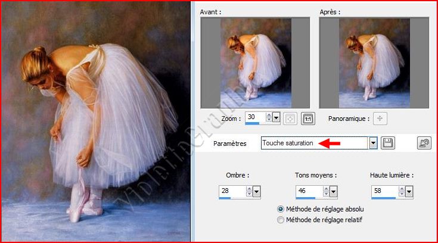Open the Paramètres preset dropdown arrow
Screen dimensions: 438x243
click(x=374, y=143)
